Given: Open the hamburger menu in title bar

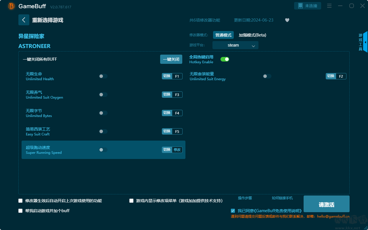Looking at the screenshot, I should pos(329,6).
